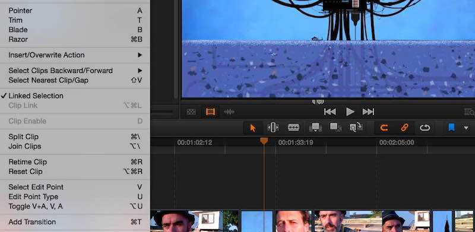Click timecode 00:02:05:00 on the timeline ruler
This screenshot has height=232, width=475.
click(x=397, y=142)
